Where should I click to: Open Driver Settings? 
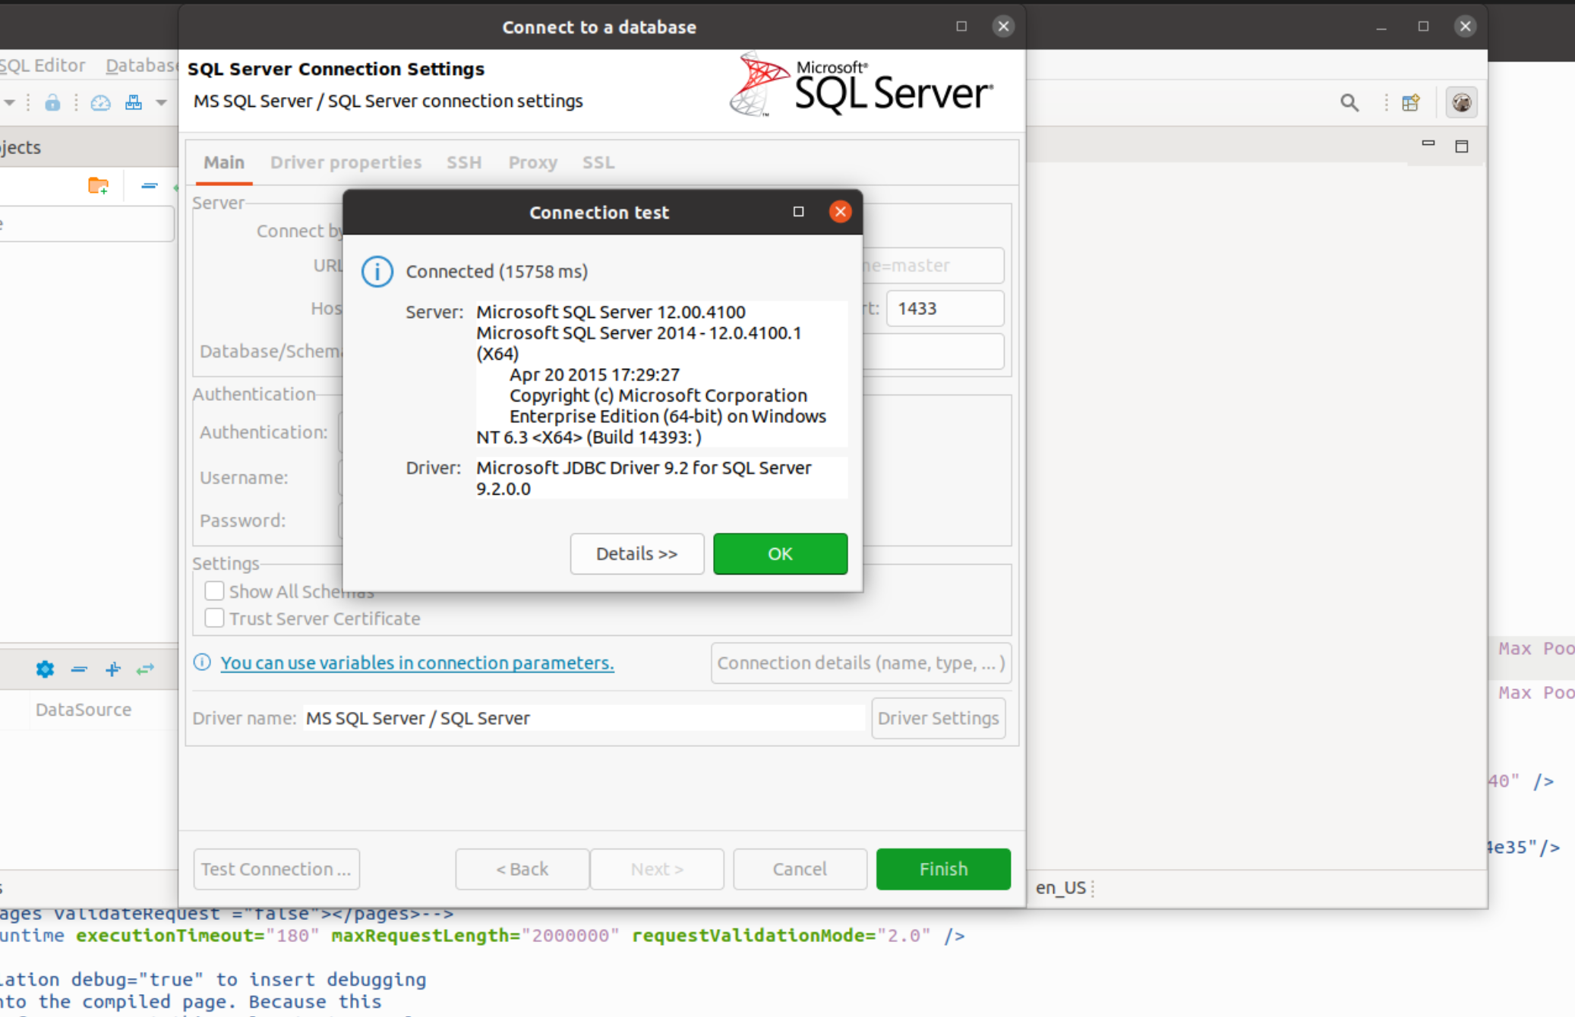tap(938, 718)
